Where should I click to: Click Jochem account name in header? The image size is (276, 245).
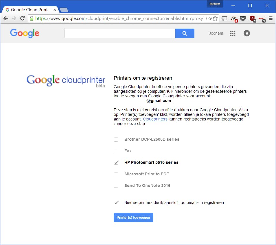point(216,34)
